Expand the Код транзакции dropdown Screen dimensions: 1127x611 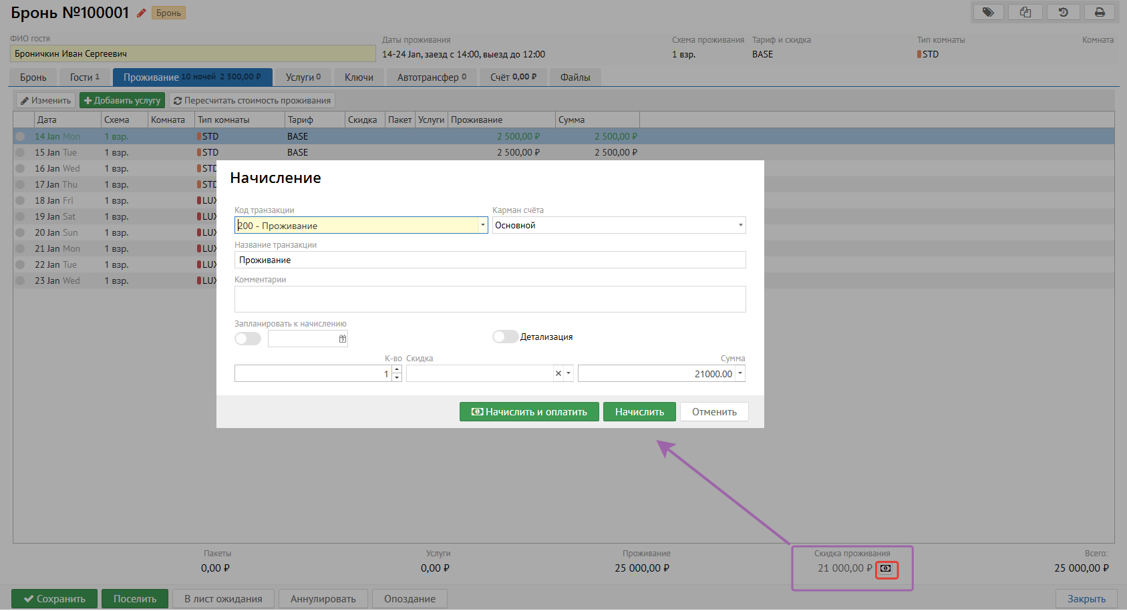(x=482, y=226)
